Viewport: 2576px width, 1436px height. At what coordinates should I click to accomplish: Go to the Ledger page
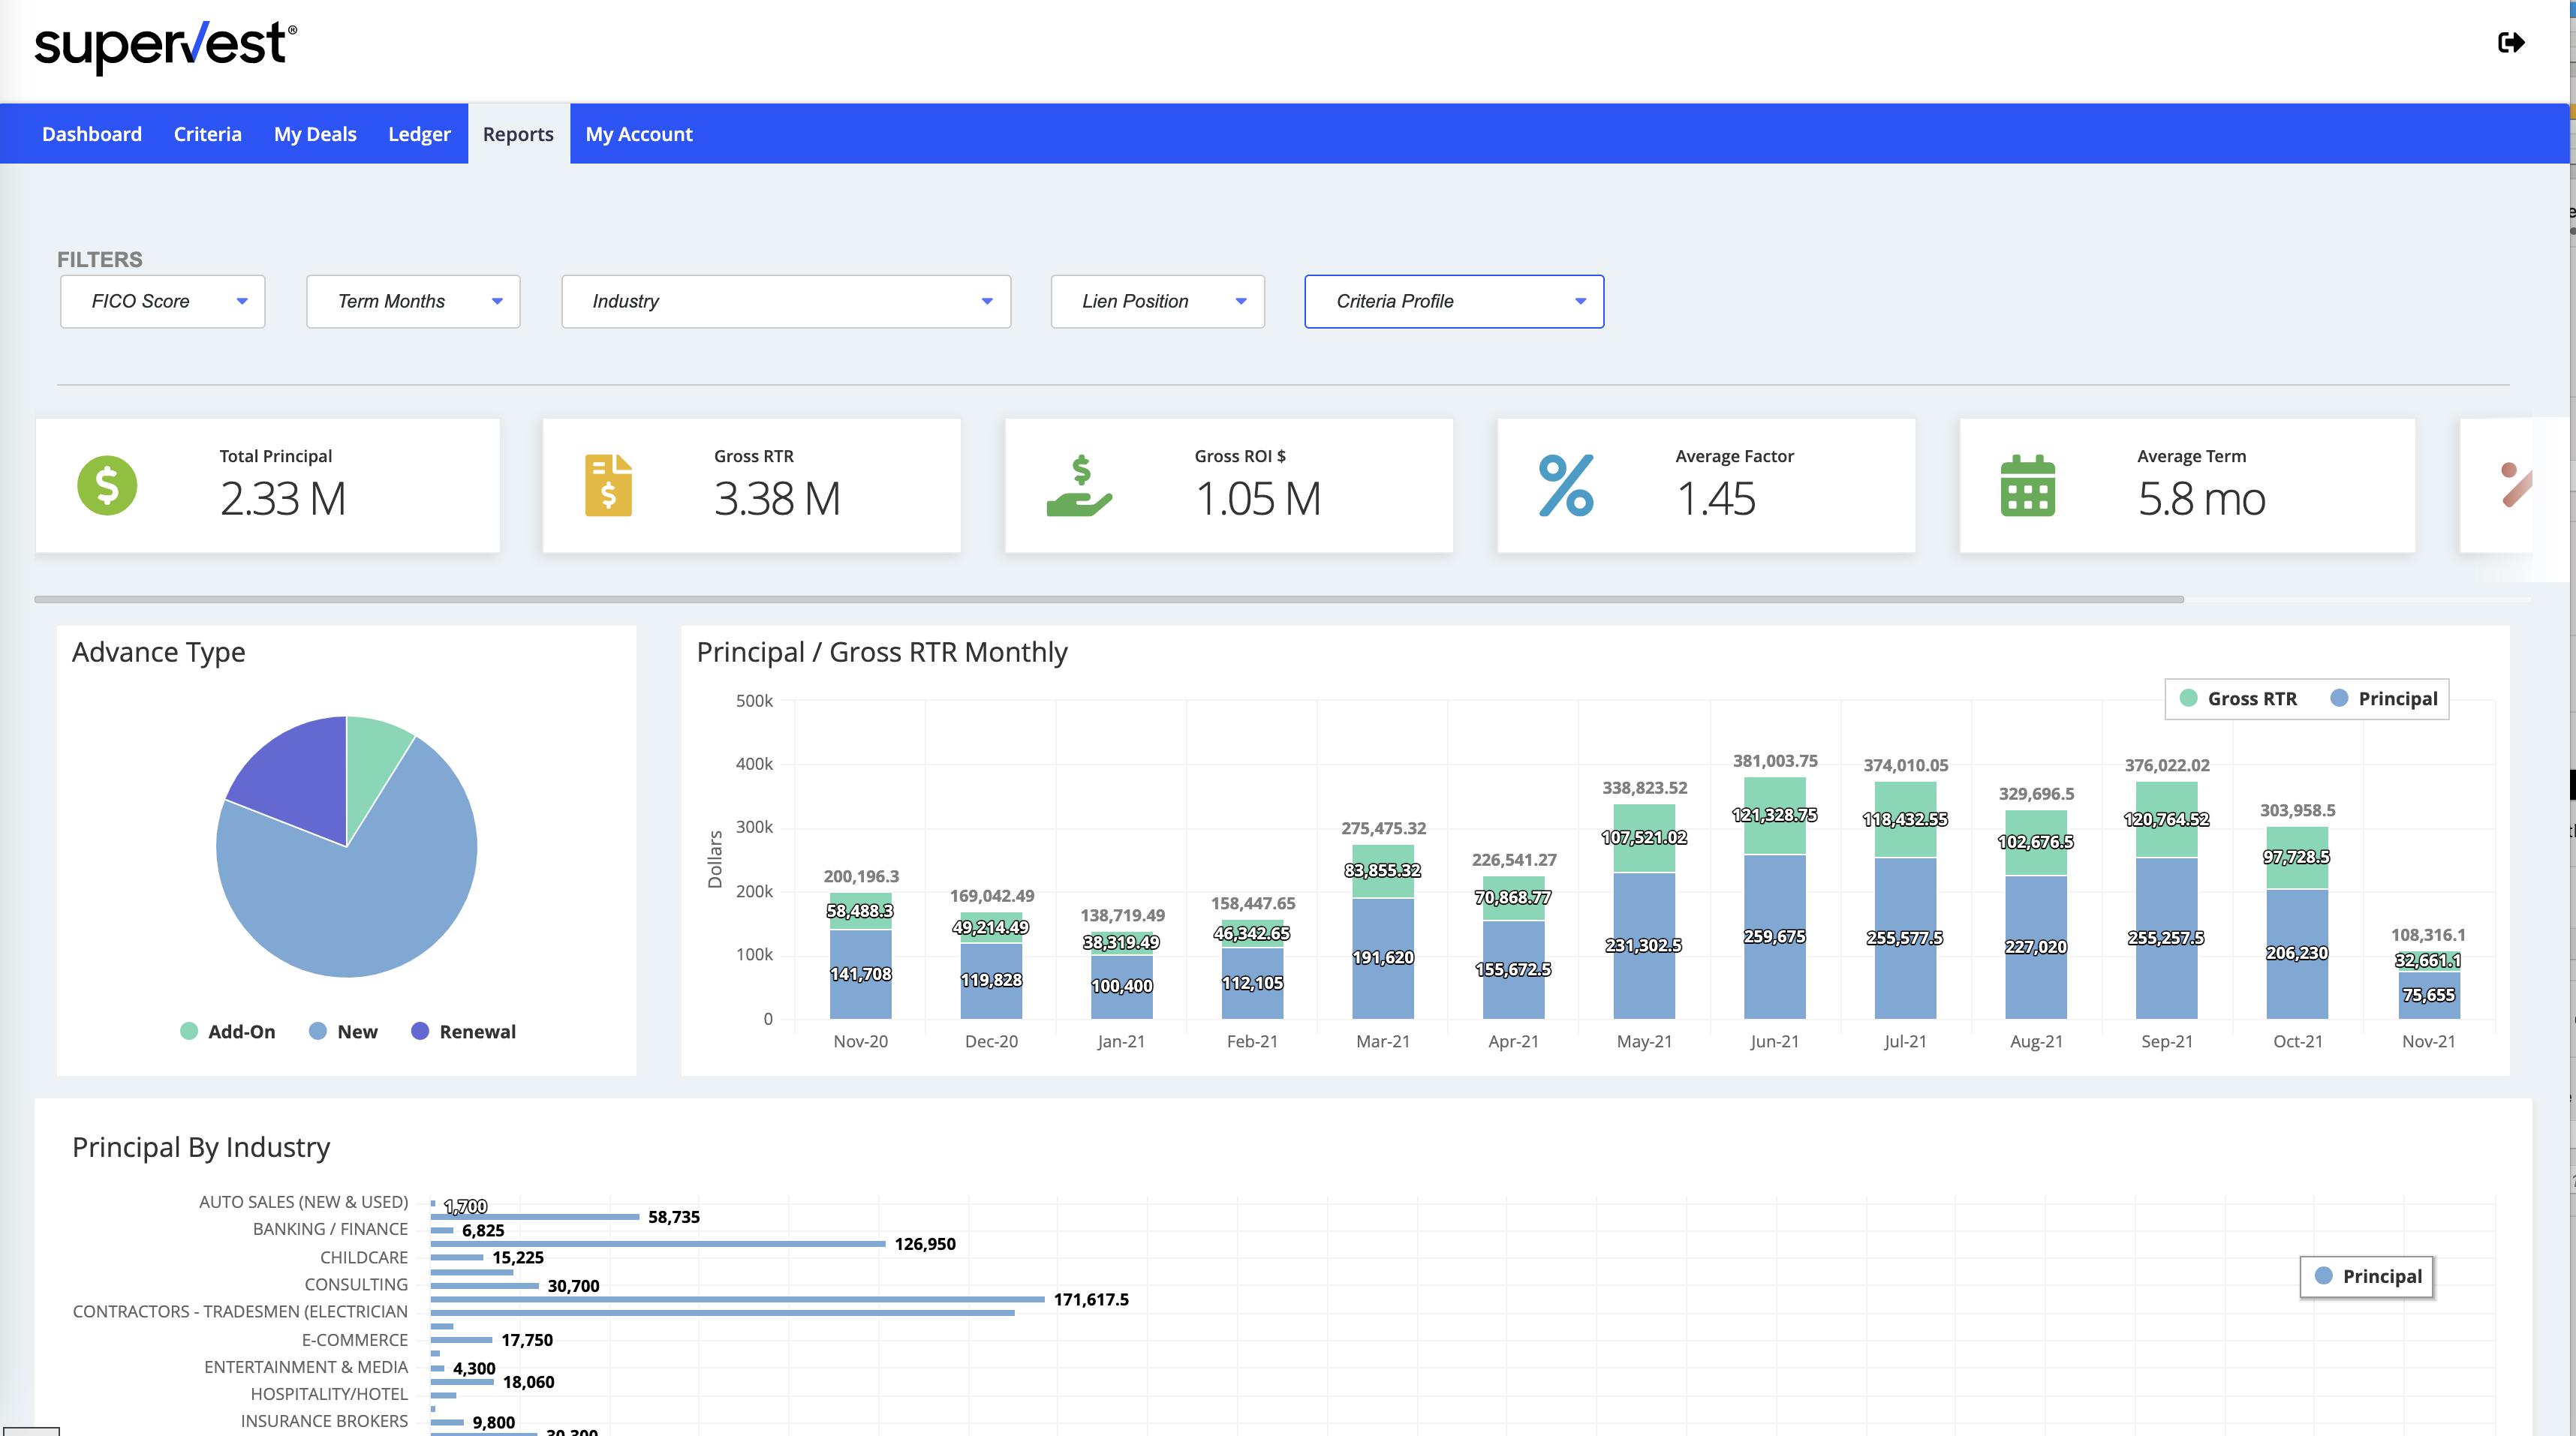(419, 134)
